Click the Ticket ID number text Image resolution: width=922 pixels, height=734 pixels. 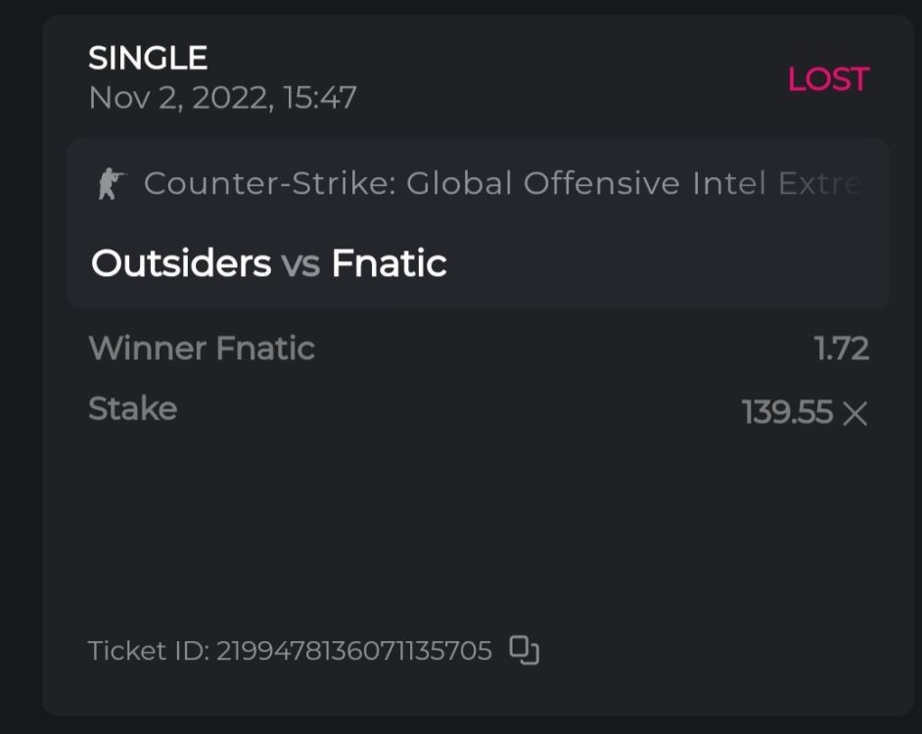(x=354, y=651)
